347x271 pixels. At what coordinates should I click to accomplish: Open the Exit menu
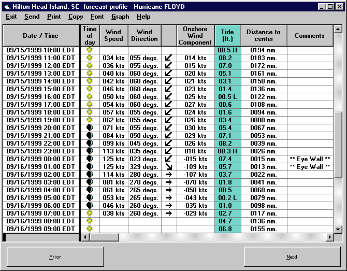click(11, 17)
